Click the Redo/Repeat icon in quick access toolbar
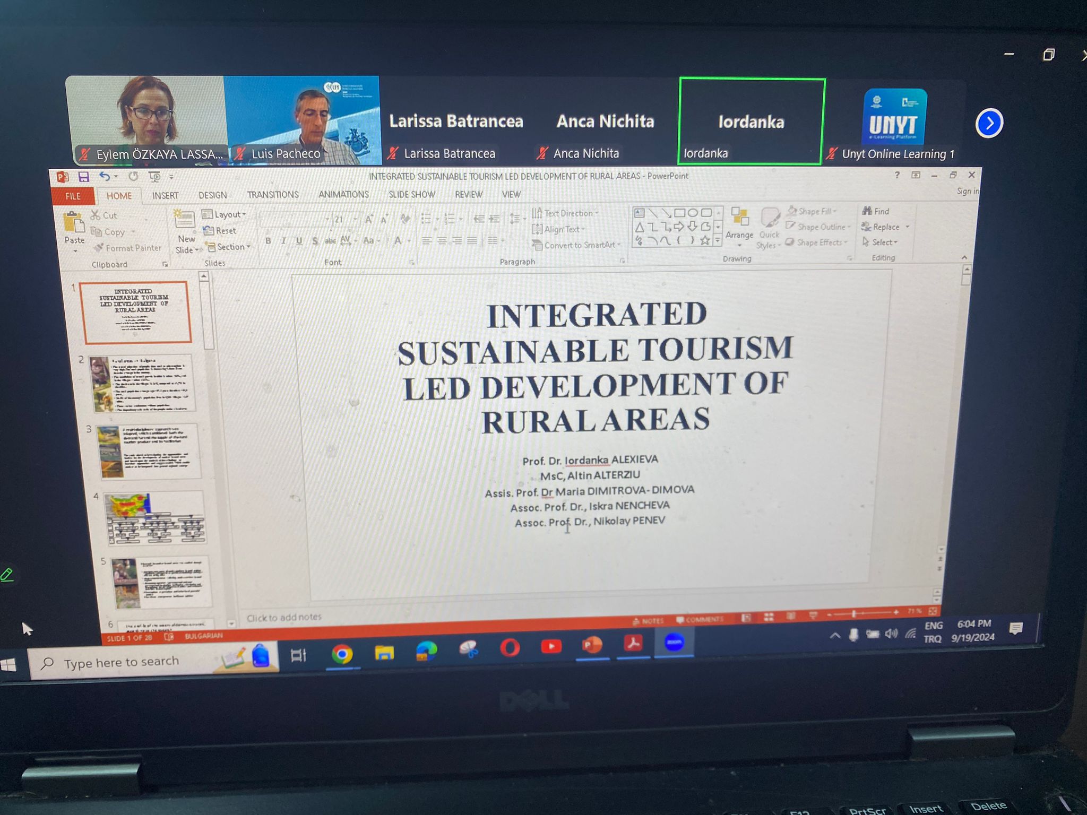The image size is (1087, 815). [133, 176]
